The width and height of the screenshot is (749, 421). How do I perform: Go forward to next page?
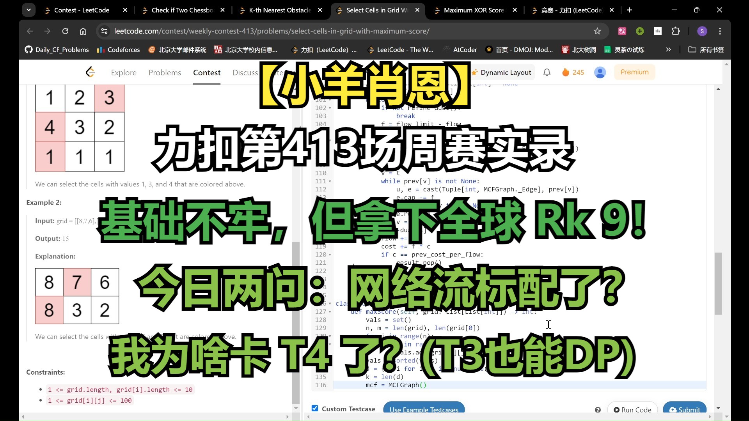[47, 31]
